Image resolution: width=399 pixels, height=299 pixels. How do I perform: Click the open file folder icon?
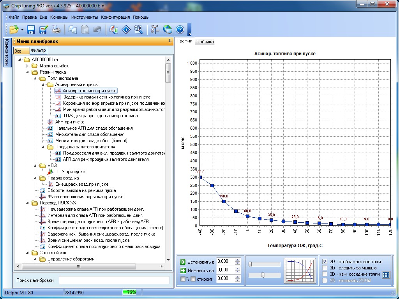(14, 29)
